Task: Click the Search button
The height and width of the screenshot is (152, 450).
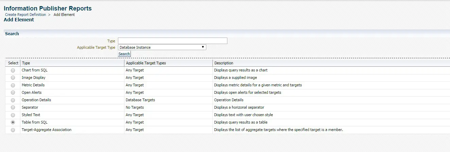Action: (124, 54)
